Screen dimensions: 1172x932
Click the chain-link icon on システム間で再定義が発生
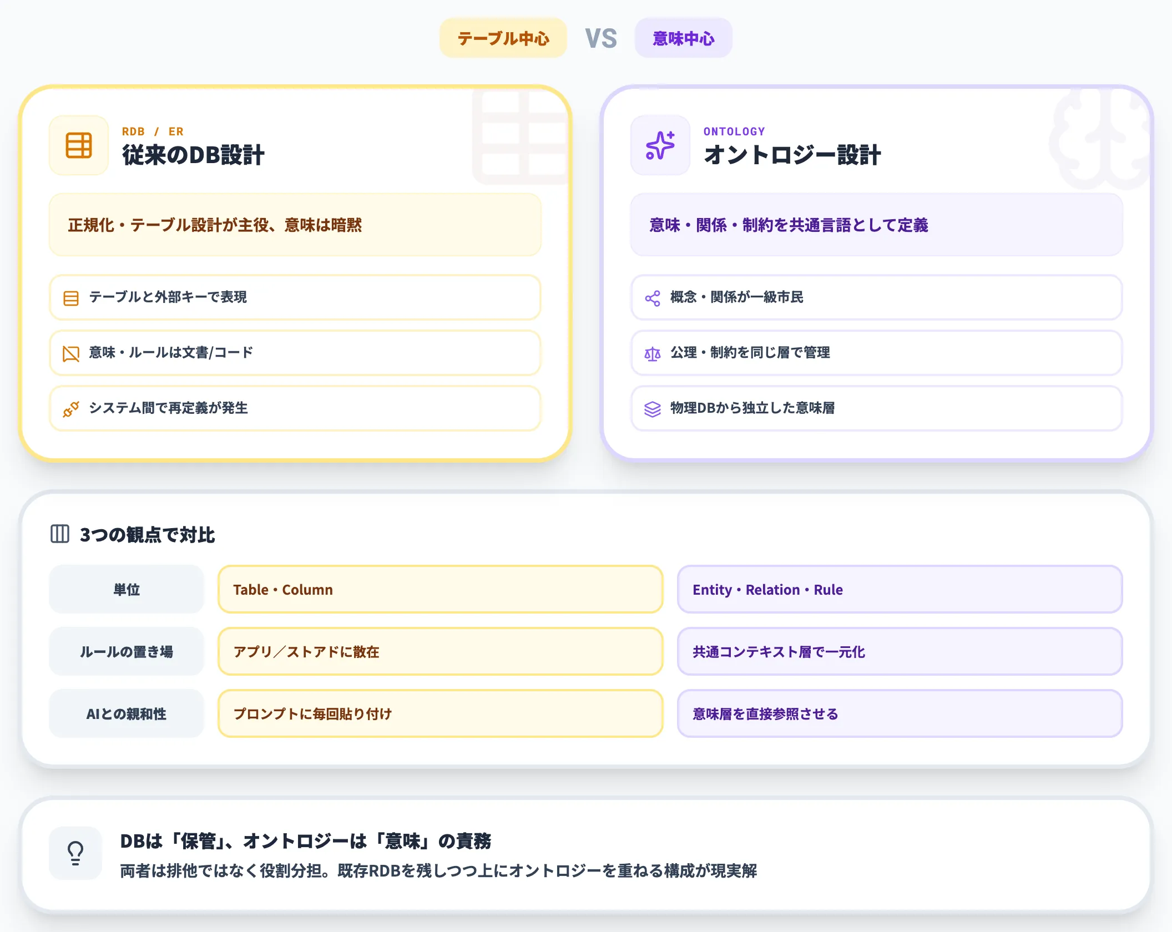(x=71, y=409)
